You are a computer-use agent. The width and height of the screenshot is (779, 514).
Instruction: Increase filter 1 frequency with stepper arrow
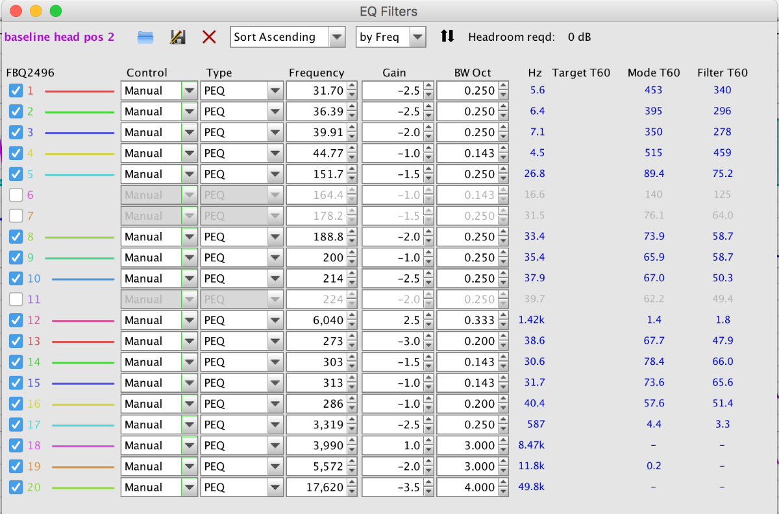352,87
